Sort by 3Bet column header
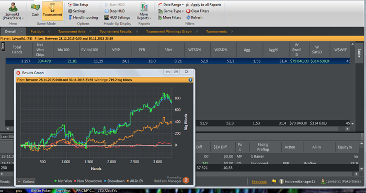366x193 pixels. 168,50
